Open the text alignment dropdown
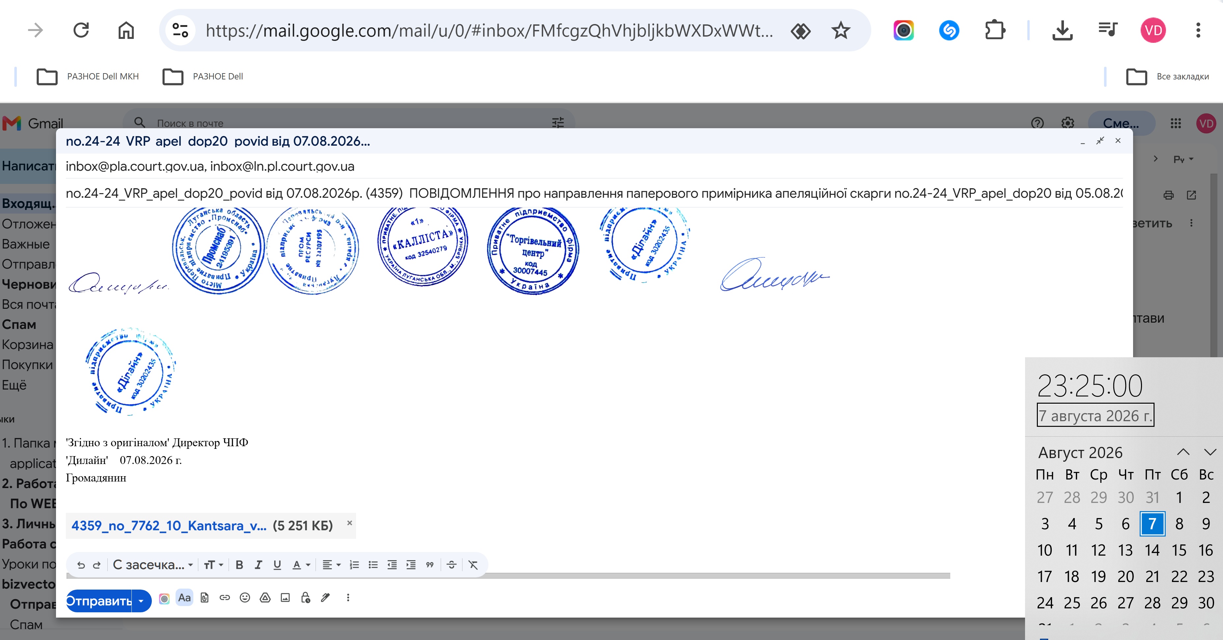The image size is (1223, 640). (x=331, y=565)
